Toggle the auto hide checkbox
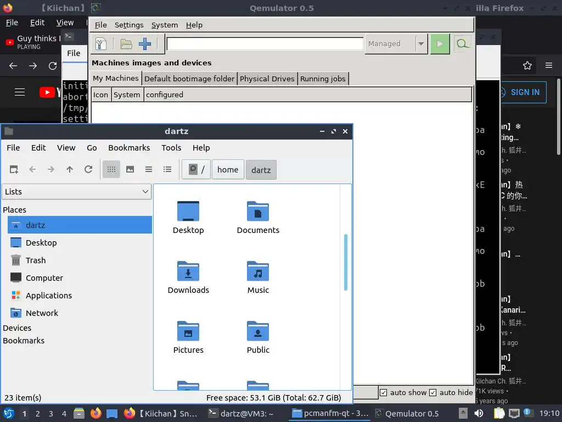 433,392
